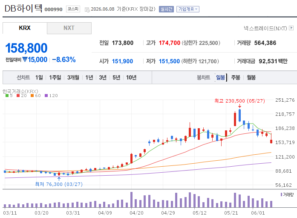
Task: Click the green 5-day moving average legend square
Action: coord(7,96)
